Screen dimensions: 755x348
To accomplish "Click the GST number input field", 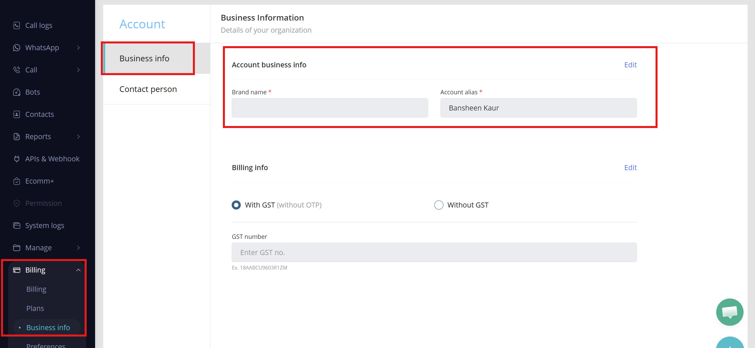I will [x=434, y=252].
